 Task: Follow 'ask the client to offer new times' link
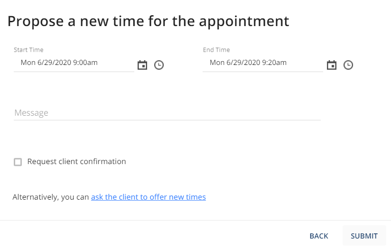pos(149,197)
